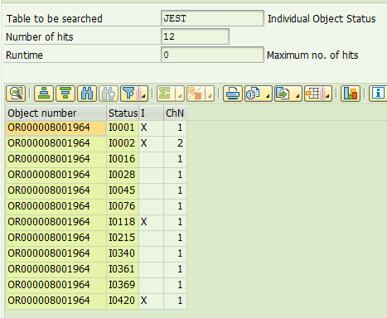Open the blue Information icon
Screen dimensions: 387x318
(378, 94)
